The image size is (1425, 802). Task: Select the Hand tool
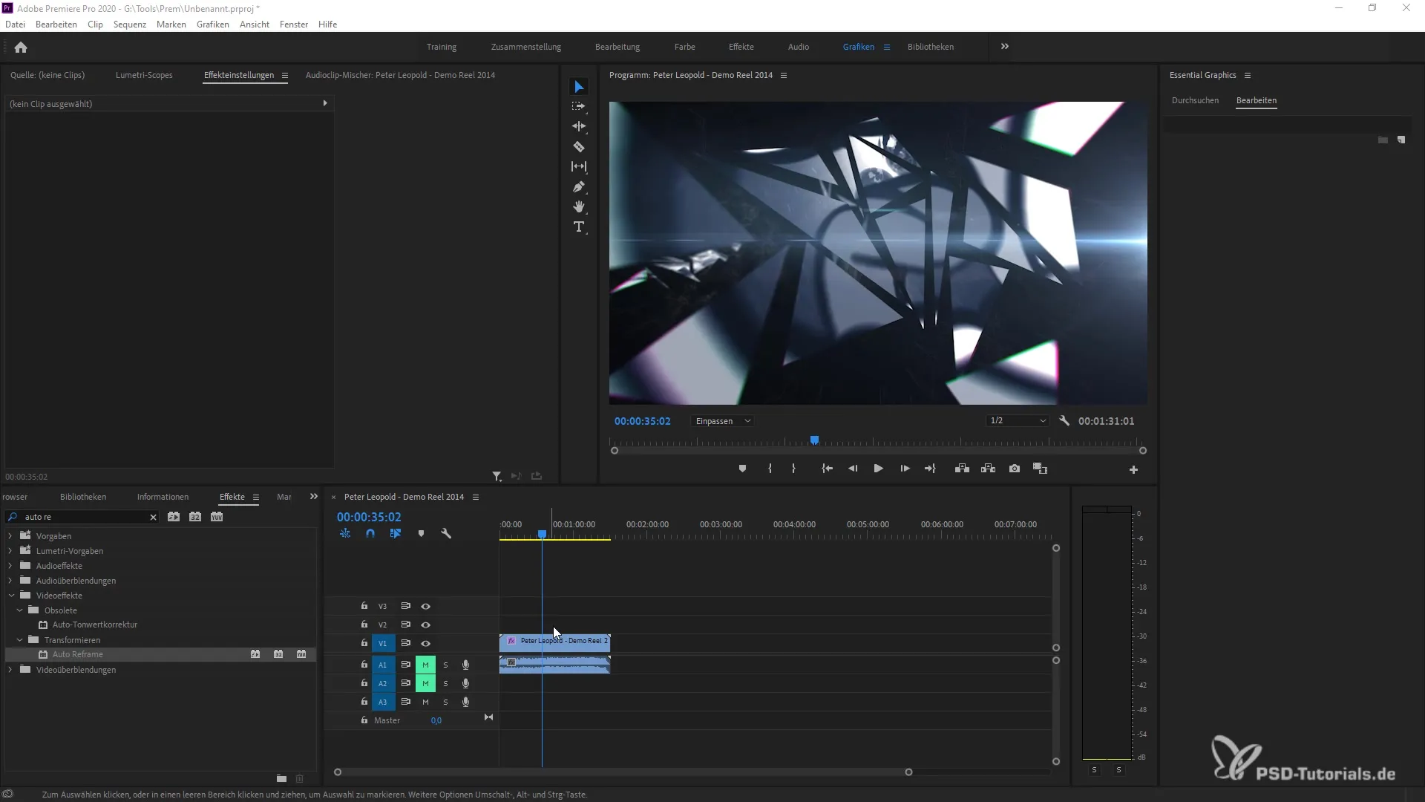[x=579, y=206]
